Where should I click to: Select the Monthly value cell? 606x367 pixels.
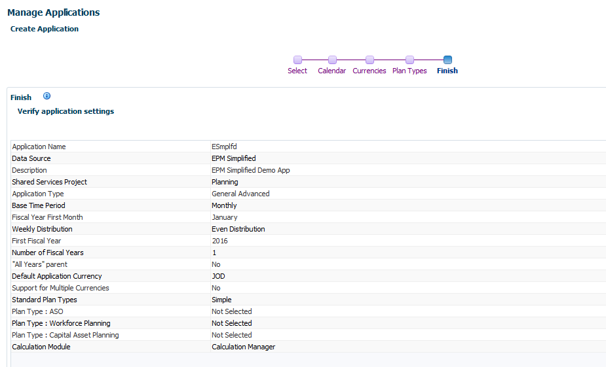[x=224, y=205]
